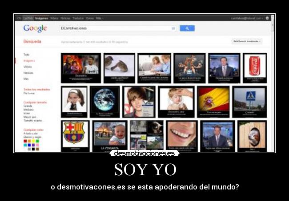Pick the pink color swatch
Screen dimensions: 289x201
[x=37, y=145]
